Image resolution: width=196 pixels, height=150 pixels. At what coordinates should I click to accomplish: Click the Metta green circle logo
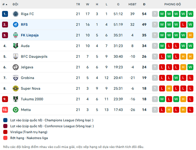16,110
